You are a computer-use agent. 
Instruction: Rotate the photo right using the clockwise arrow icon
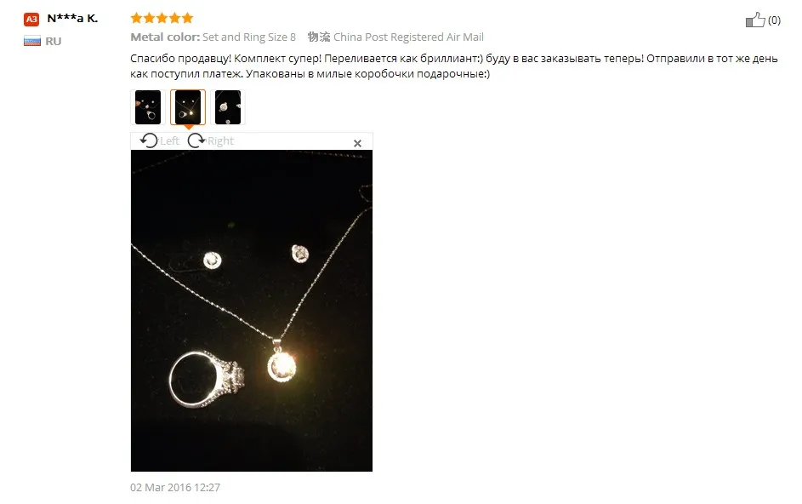[196, 140]
